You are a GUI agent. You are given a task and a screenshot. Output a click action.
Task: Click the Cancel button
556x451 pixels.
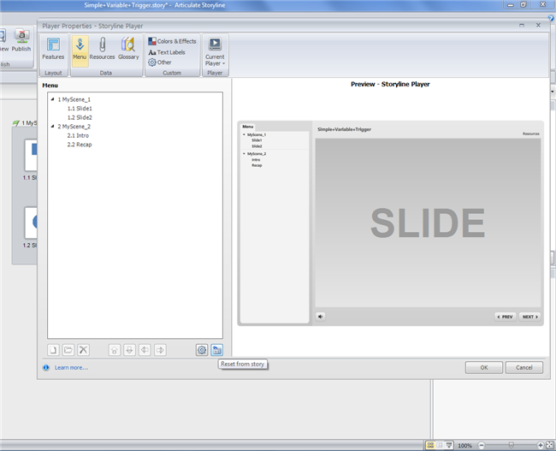pos(524,368)
